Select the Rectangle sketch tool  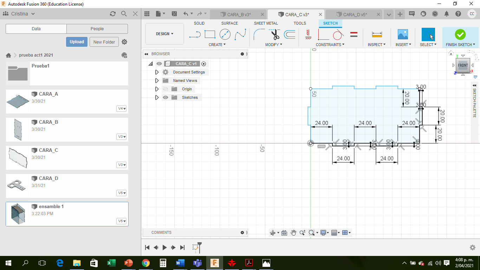(210, 34)
